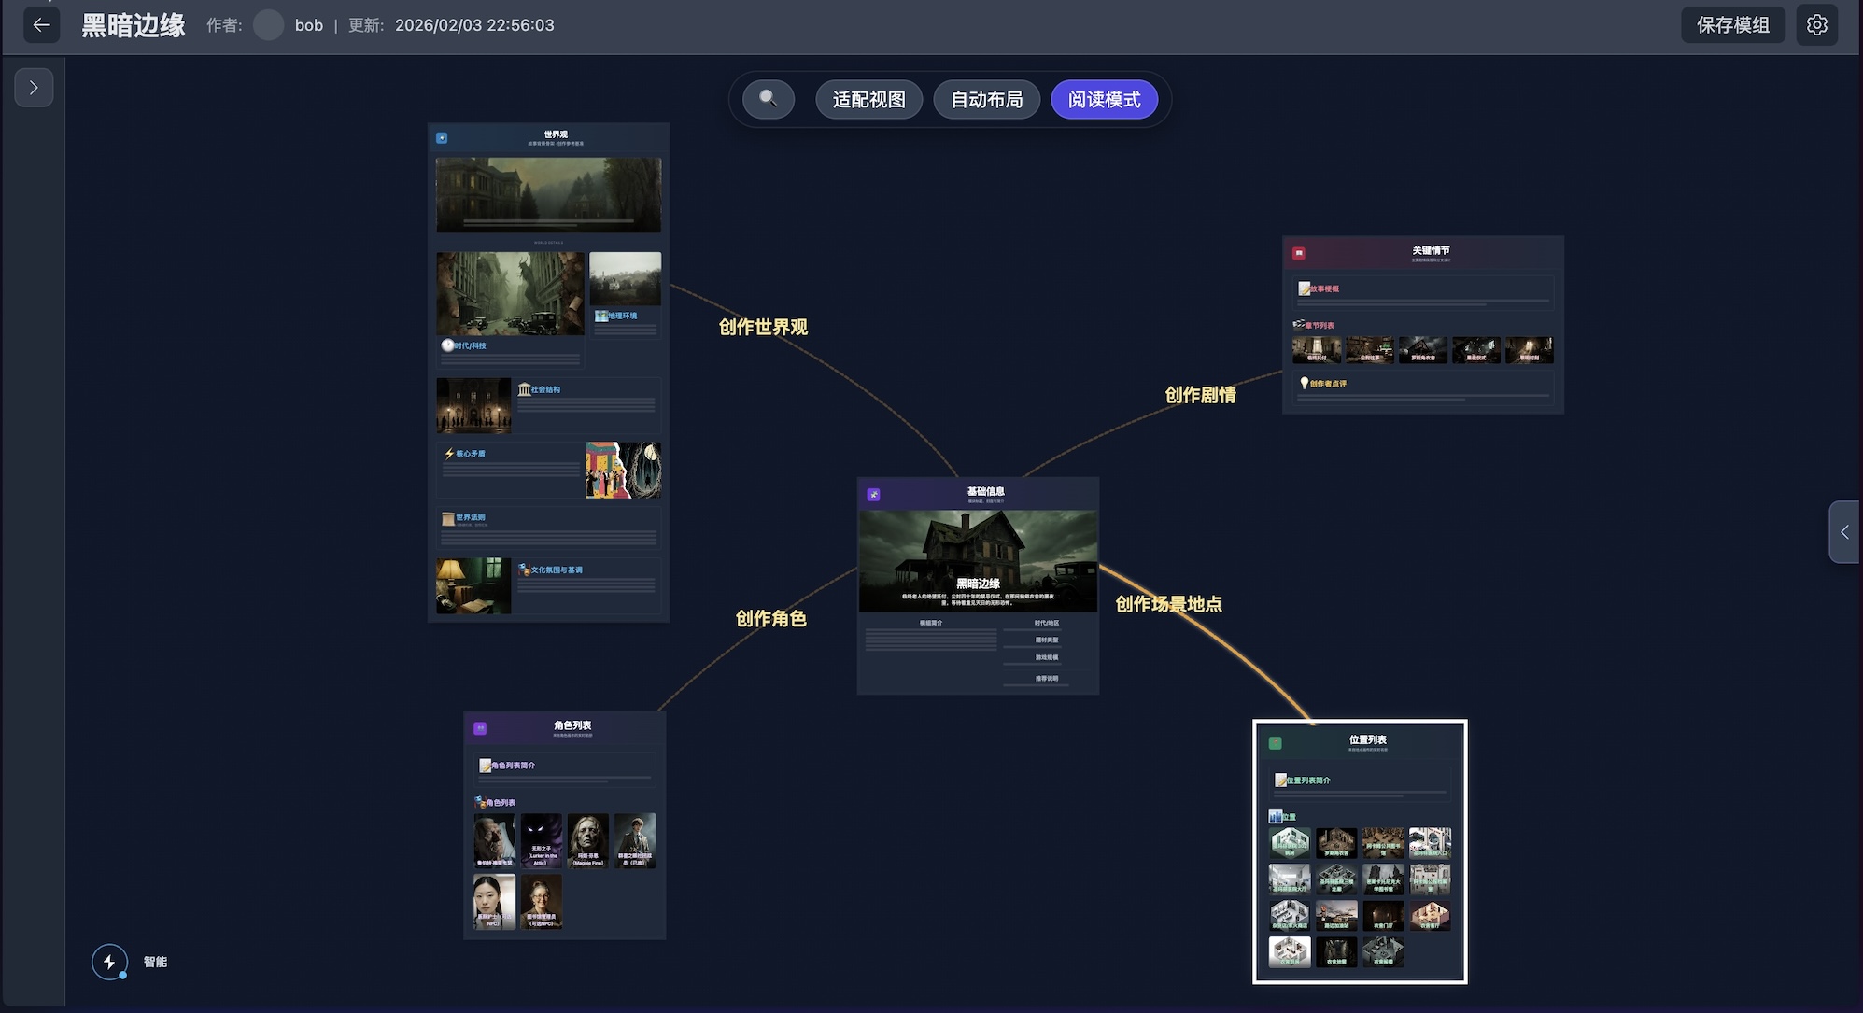1863x1013 pixels.
Task: Click the 保存模组 save button
Action: 1732,25
